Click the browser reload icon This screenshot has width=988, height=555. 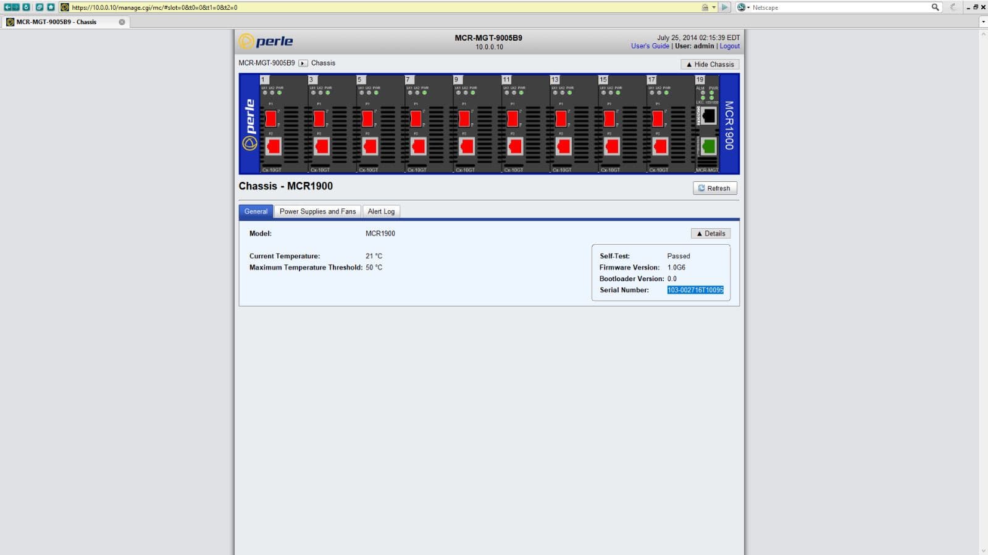pyautogui.click(x=25, y=7)
